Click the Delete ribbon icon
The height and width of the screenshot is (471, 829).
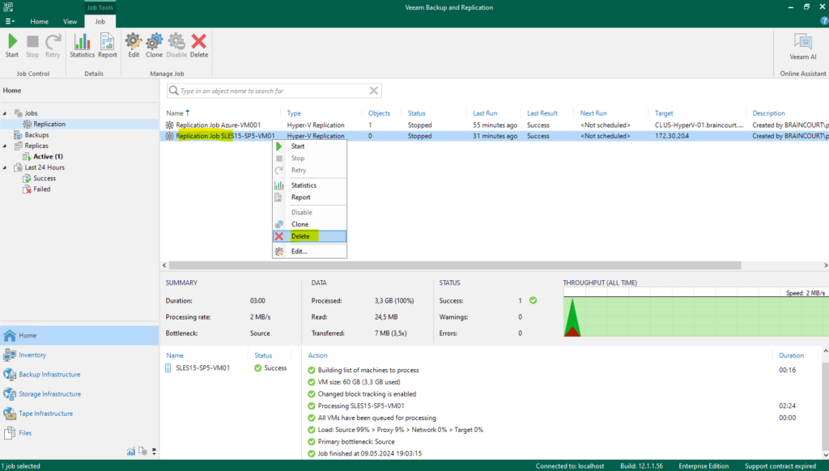[199, 45]
